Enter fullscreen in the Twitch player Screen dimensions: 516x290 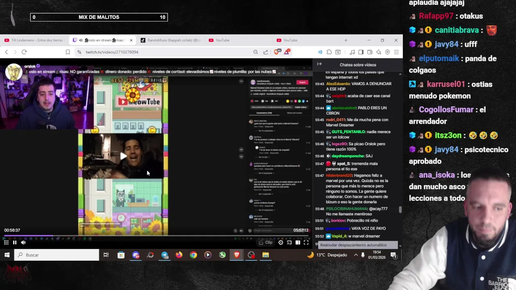pos(306,242)
